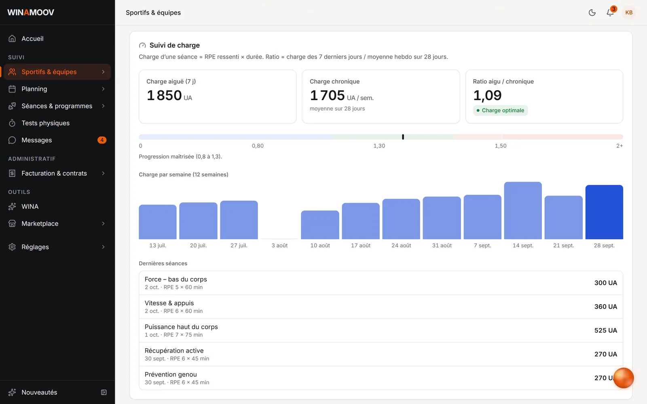This screenshot has width=647, height=404.
Task: Click the Tests physiques stopwatch icon
Action: point(12,123)
